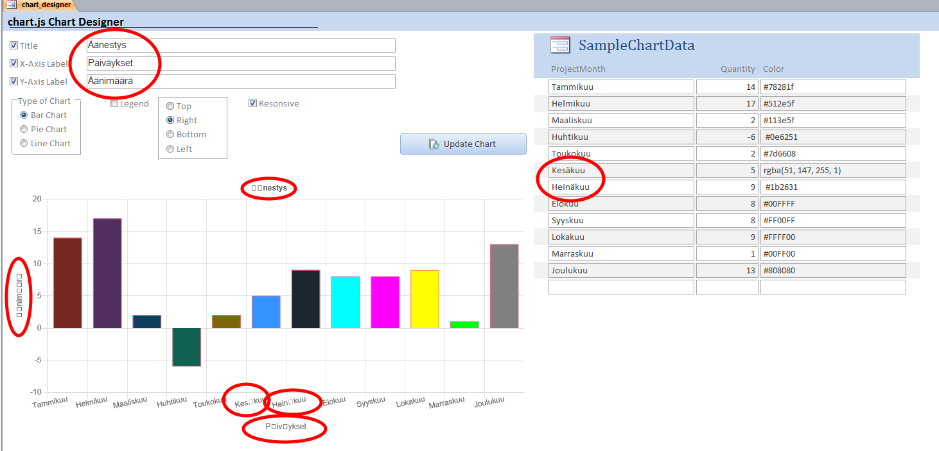Viewport: 939px width, 451px height.
Task: Click the Maaliskuu label on chart x-axis
Action: [x=130, y=404]
